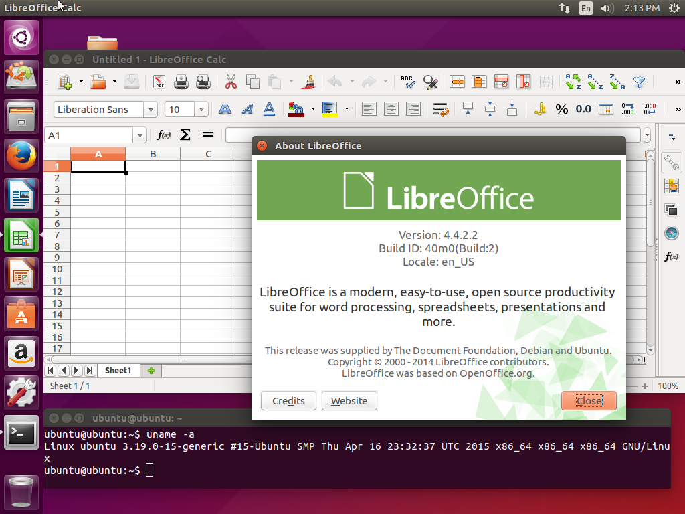Open the Open file dropdown arrow
685x514 pixels.
114,82
